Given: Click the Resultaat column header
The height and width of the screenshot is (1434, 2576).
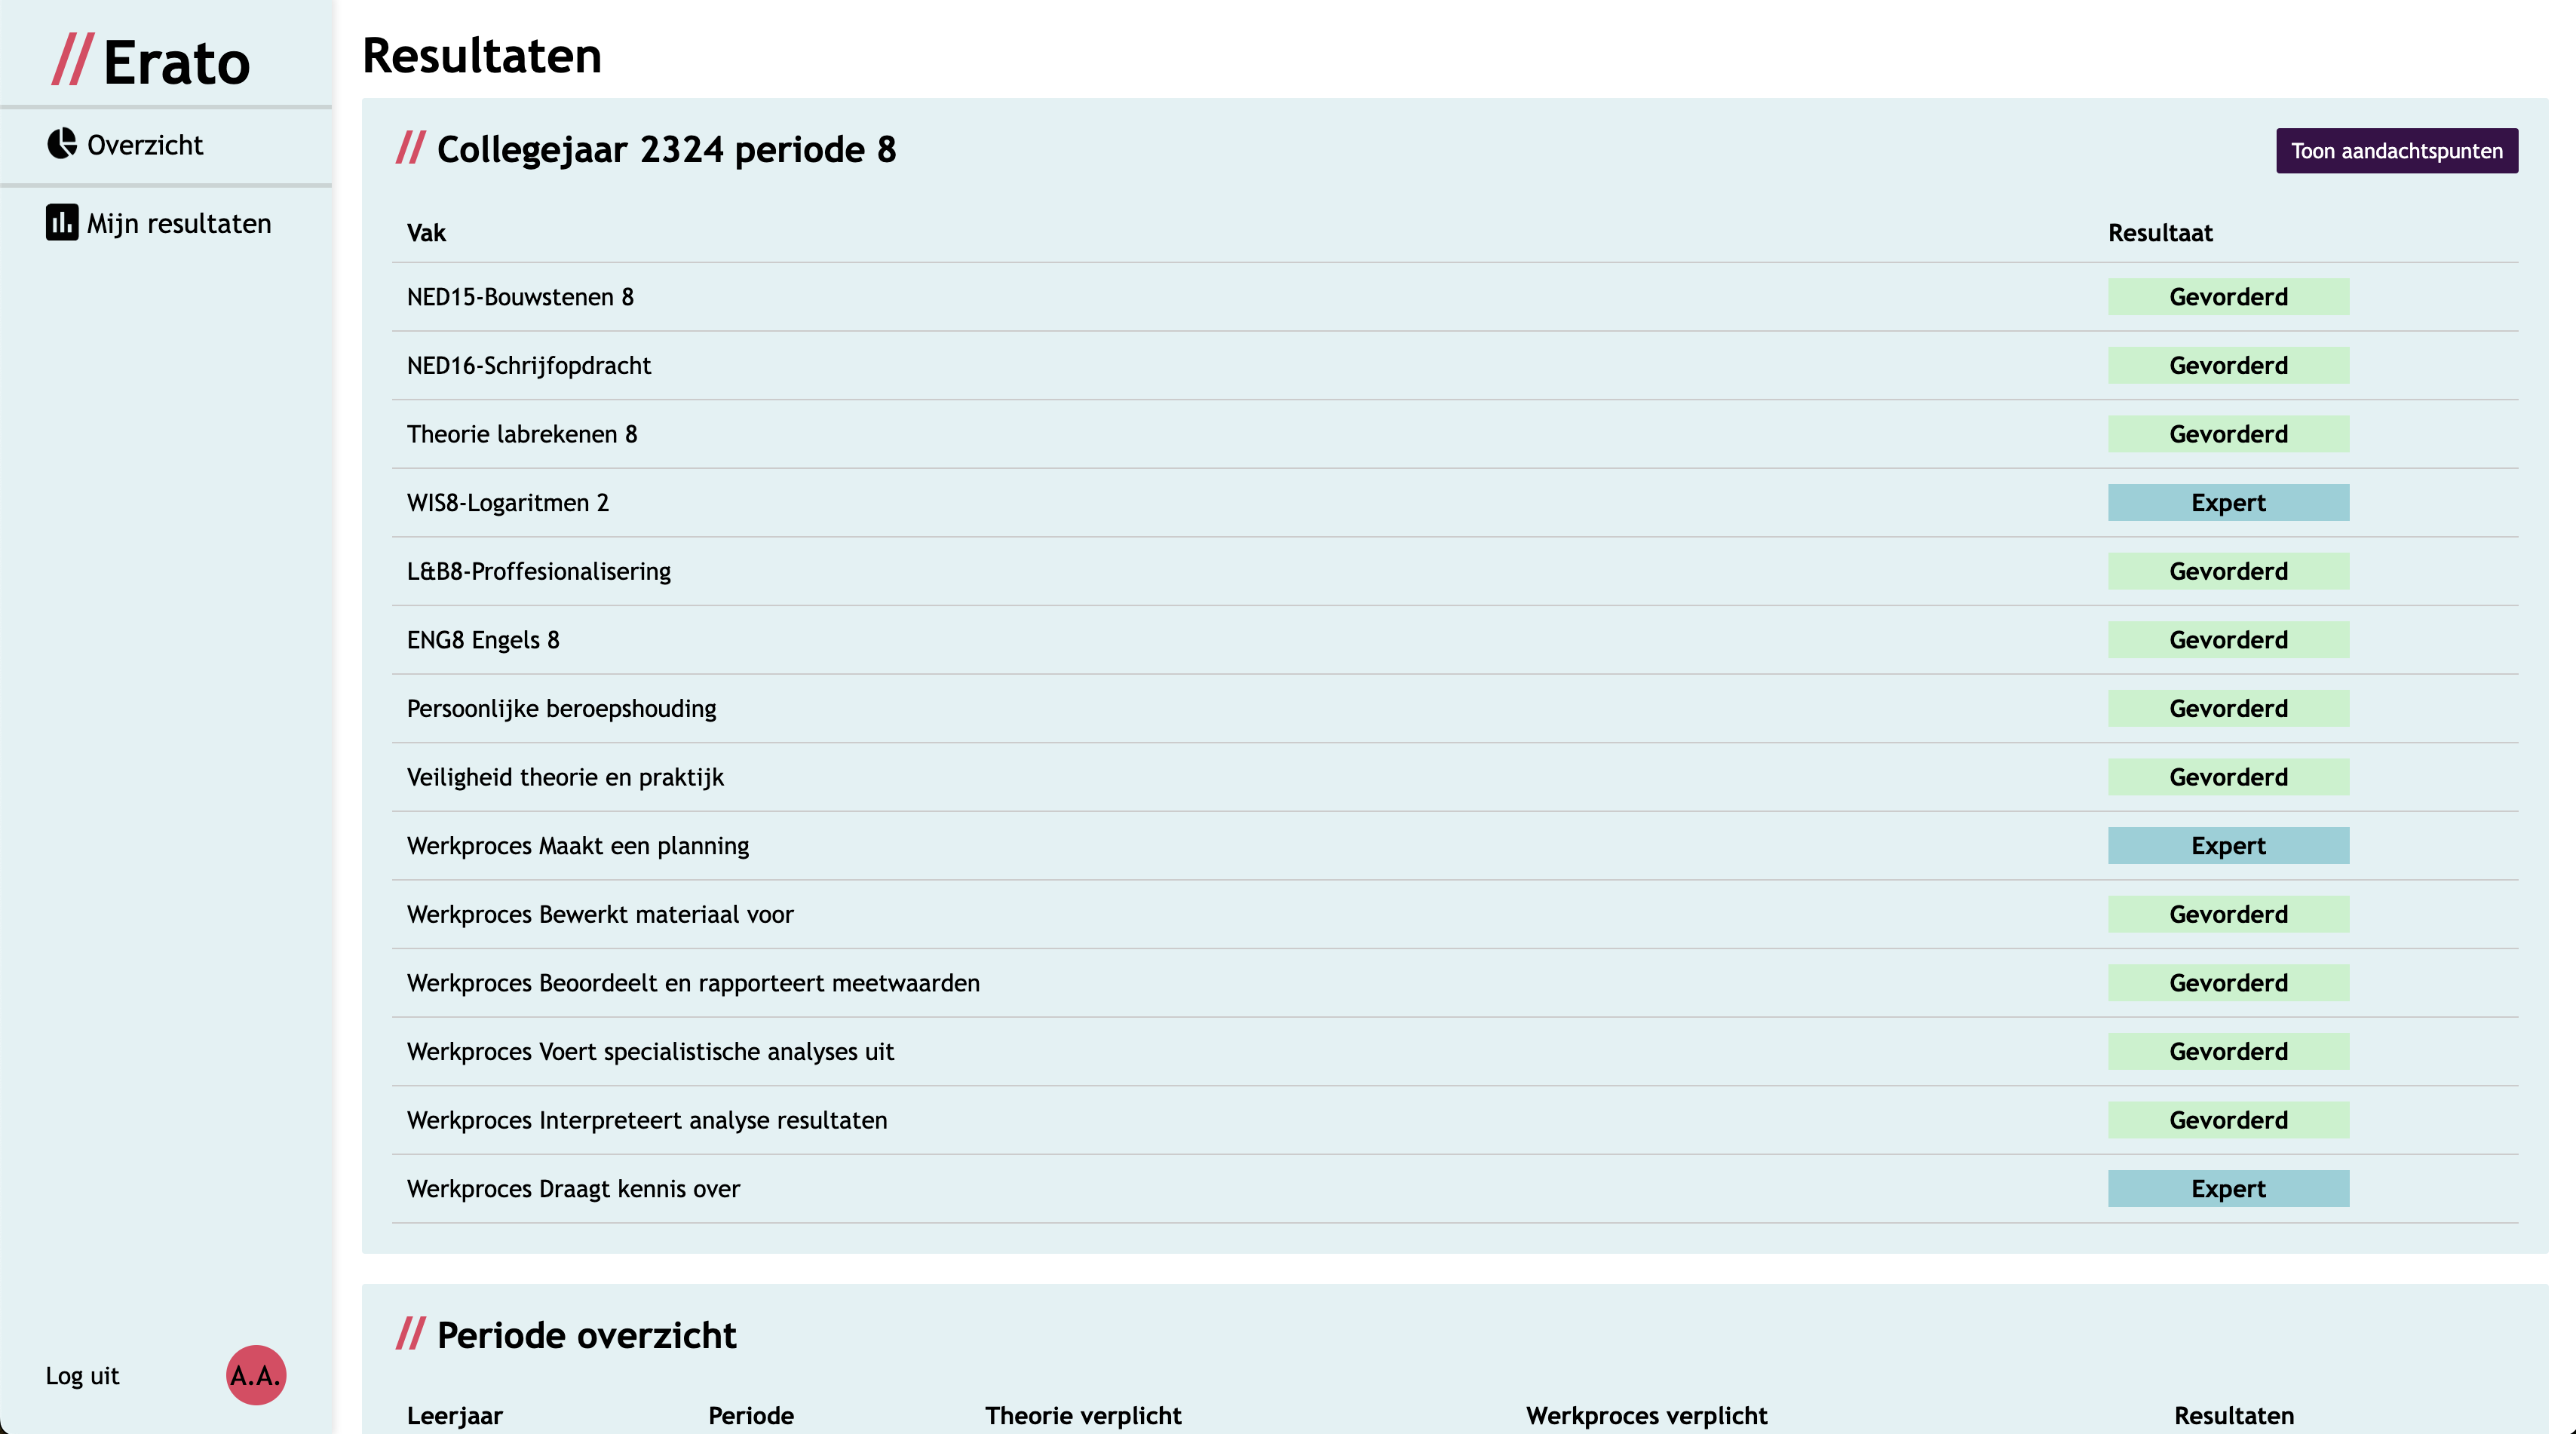Looking at the screenshot, I should coord(2160,233).
